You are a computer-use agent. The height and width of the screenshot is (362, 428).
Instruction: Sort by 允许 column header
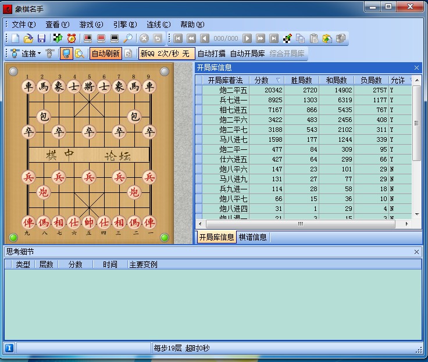(x=400, y=80)
